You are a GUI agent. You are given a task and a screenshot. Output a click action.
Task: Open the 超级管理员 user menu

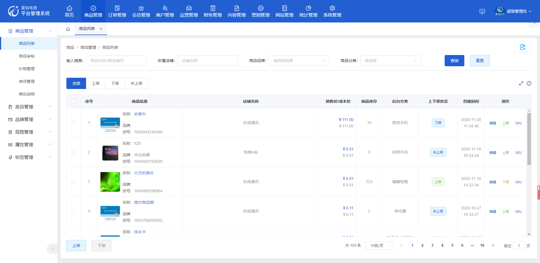point(519,11)
